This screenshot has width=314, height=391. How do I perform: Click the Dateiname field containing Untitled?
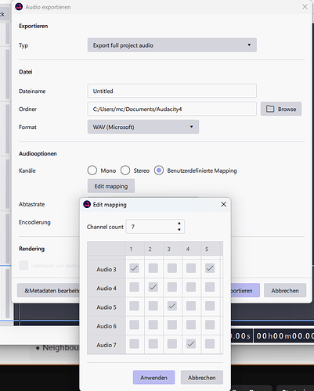point(172,91)
